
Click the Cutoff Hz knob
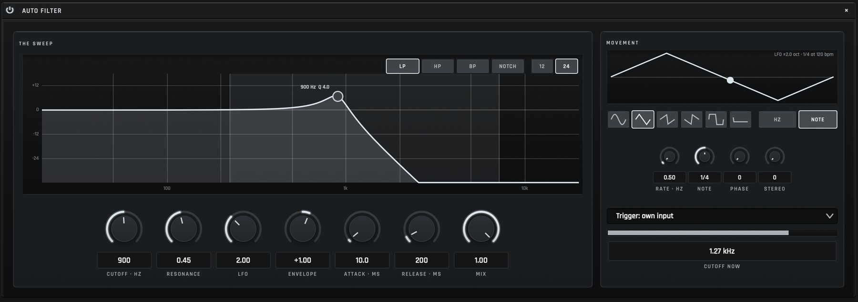pos(124,229)
